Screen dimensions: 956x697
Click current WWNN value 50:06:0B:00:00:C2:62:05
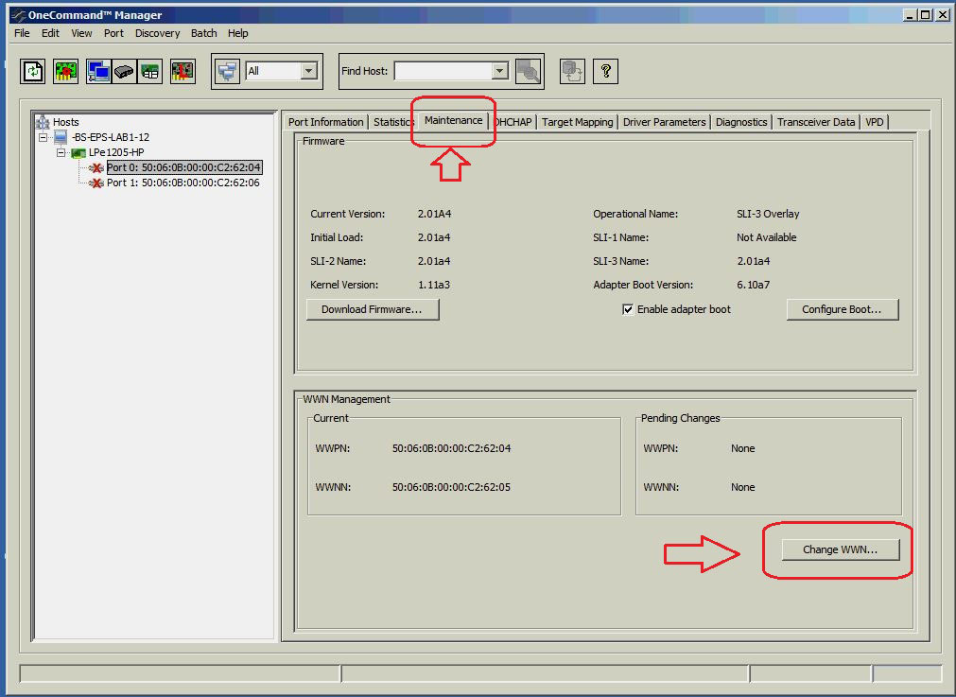point(451,487)
